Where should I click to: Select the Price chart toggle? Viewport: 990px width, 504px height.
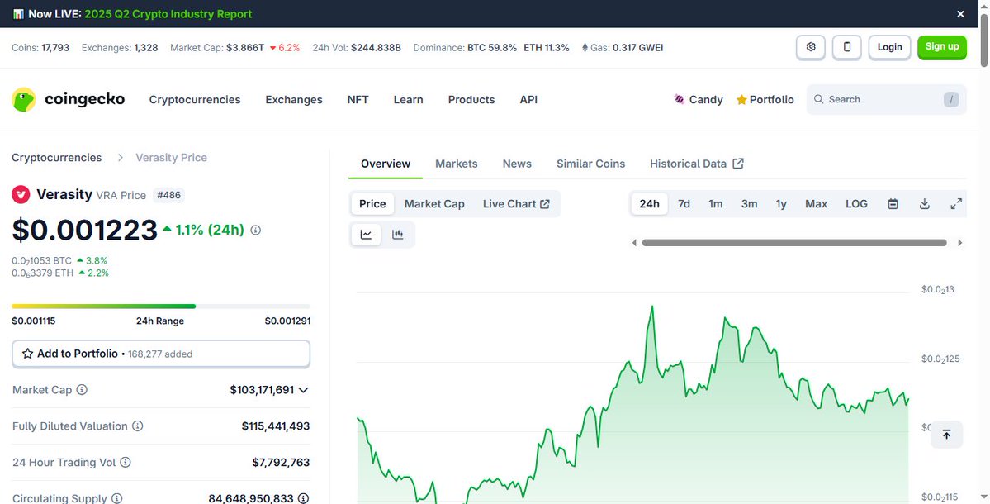click(x=372, y=203)
